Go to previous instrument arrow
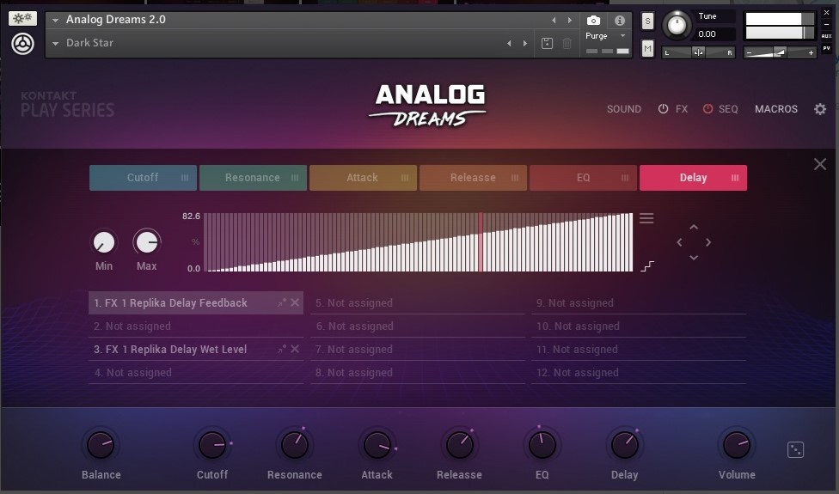839x494 pixels. (554, 21)
